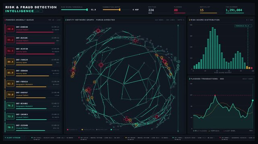
Task: Click the LIVE status badge beside Intelligence
Action: coord(39,11)
